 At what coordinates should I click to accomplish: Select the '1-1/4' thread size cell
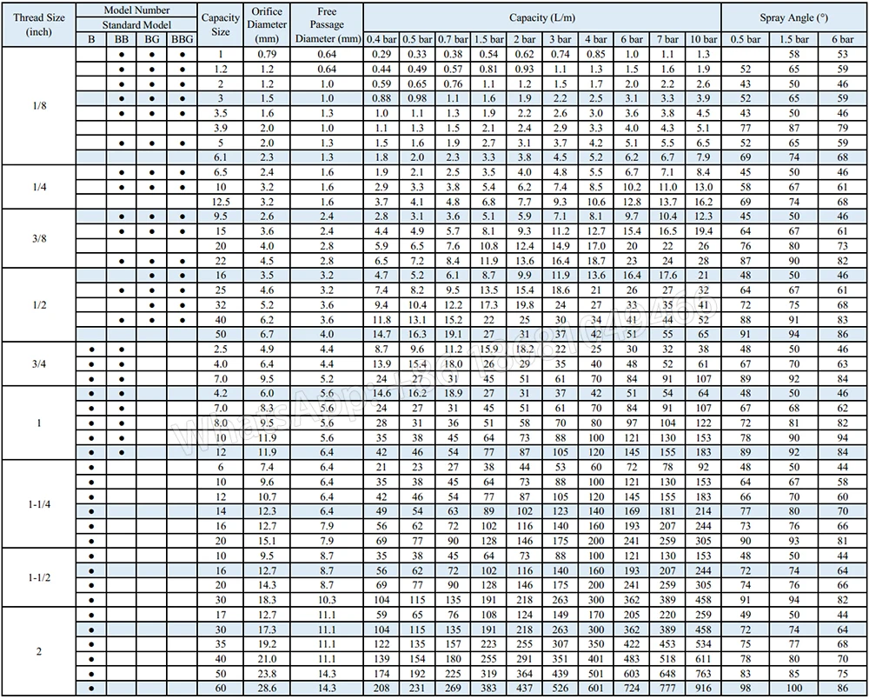click(39, 504)
